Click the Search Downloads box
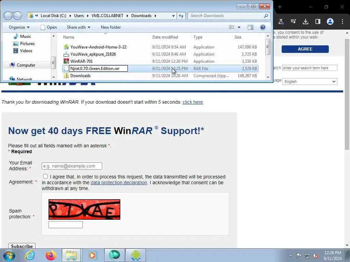The width and height of the screenshot is (350, 262). pyautogui.click(x=226, y=16)
